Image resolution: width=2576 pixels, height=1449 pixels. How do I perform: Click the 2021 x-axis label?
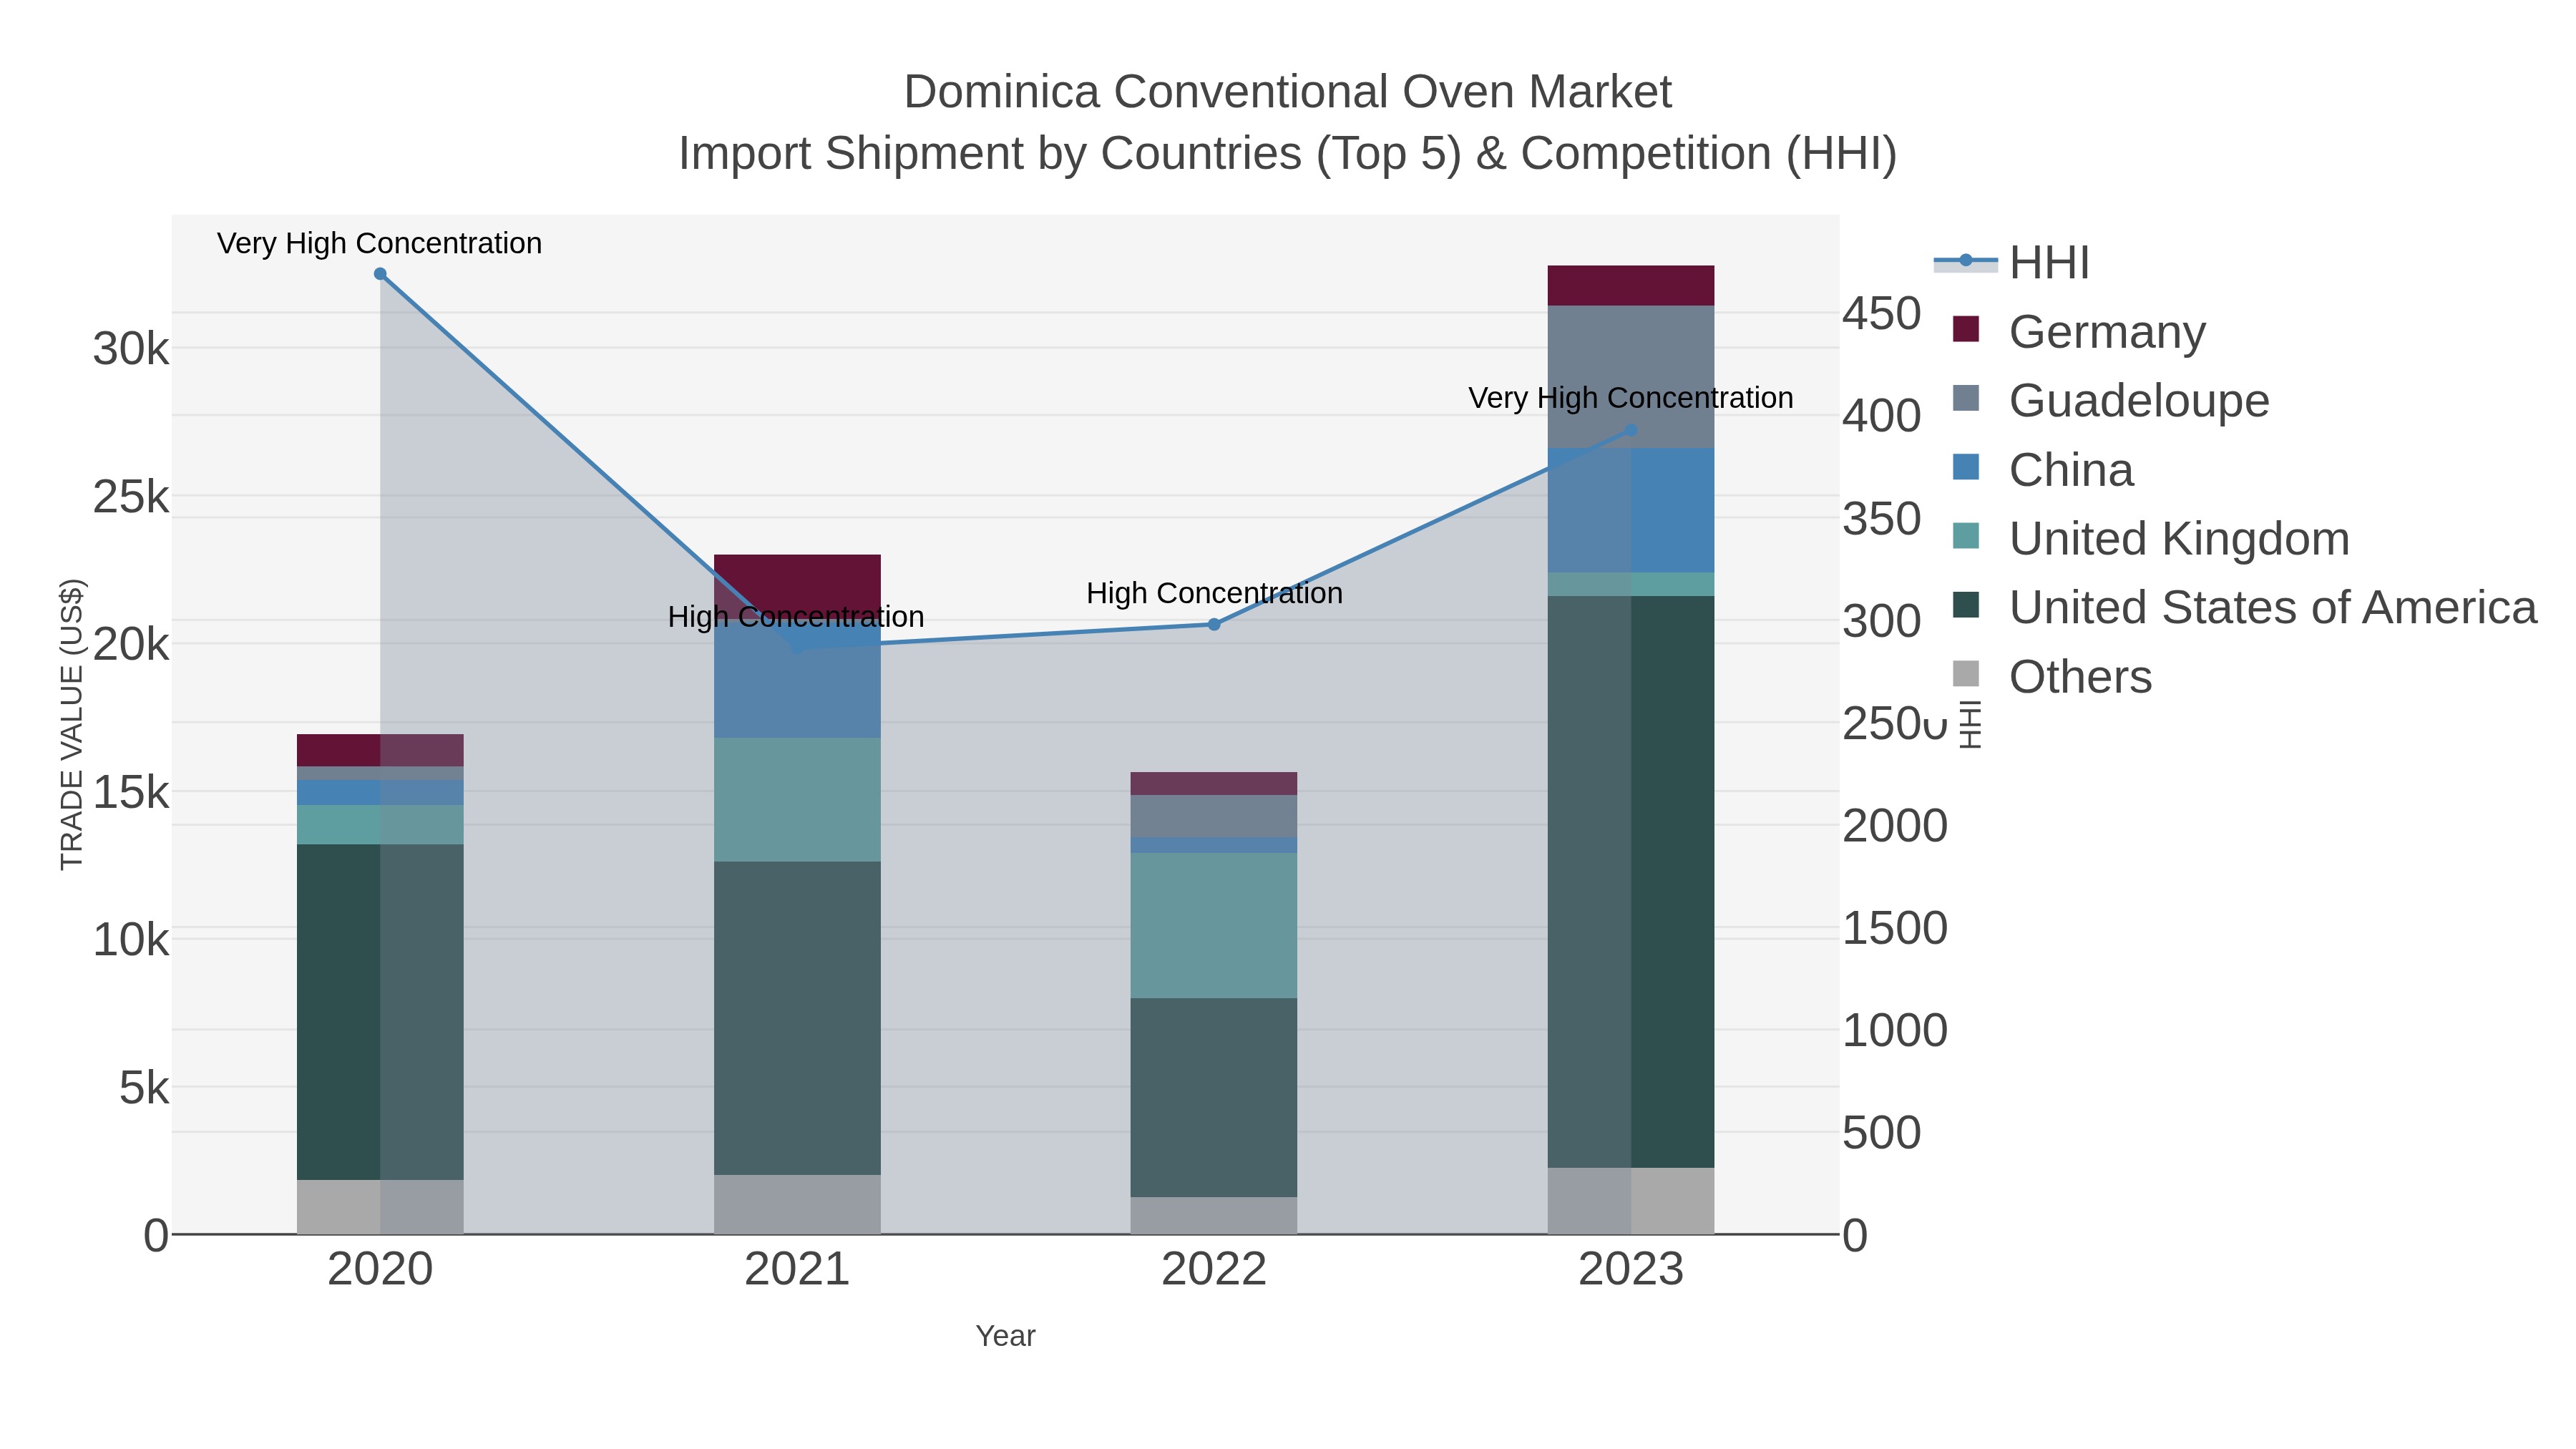797,1270
